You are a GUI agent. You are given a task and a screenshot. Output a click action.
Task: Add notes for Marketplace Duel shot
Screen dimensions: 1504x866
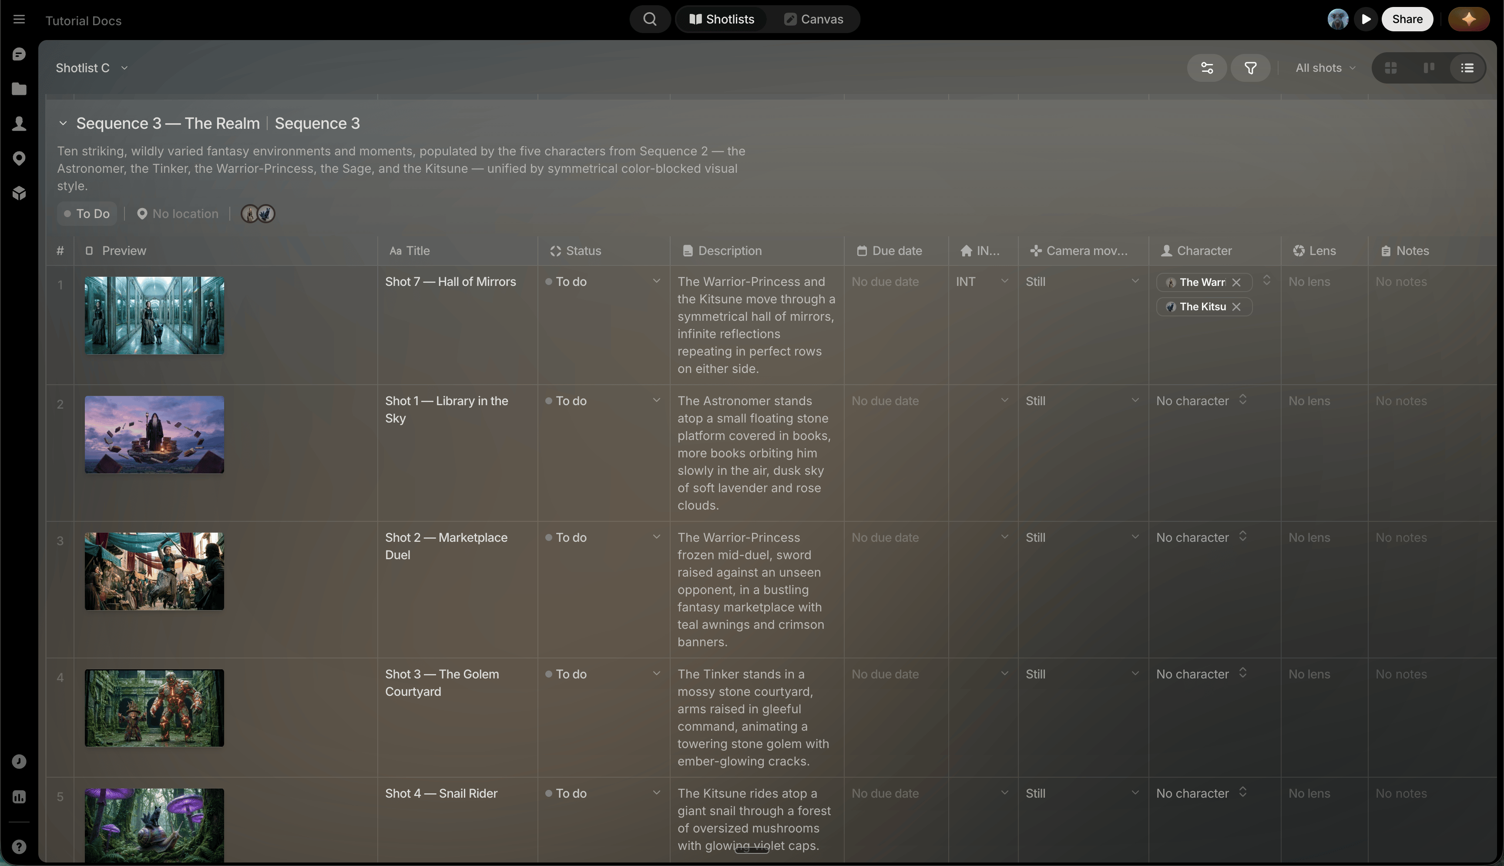coord(1400,538)
